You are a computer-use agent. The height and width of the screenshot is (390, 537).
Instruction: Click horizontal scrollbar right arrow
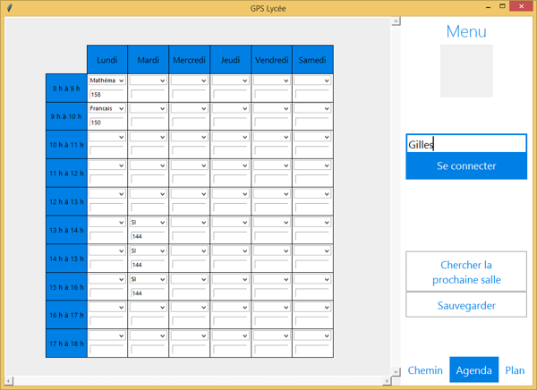point(387,380)
